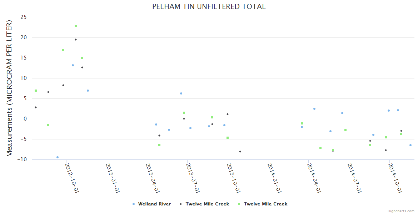
Task: Click the Measurements y-axis title
Action: pos(10,88)
